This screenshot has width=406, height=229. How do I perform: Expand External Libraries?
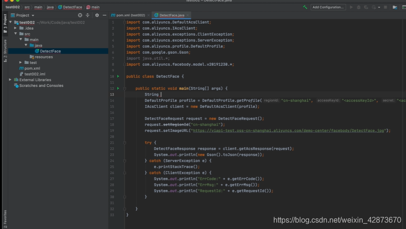10,79
